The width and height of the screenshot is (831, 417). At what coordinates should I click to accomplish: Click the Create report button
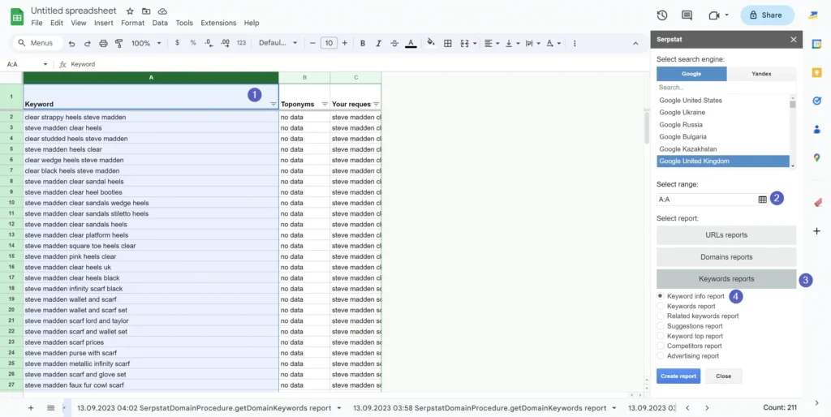pyautogui.click(x=678, y=376)
